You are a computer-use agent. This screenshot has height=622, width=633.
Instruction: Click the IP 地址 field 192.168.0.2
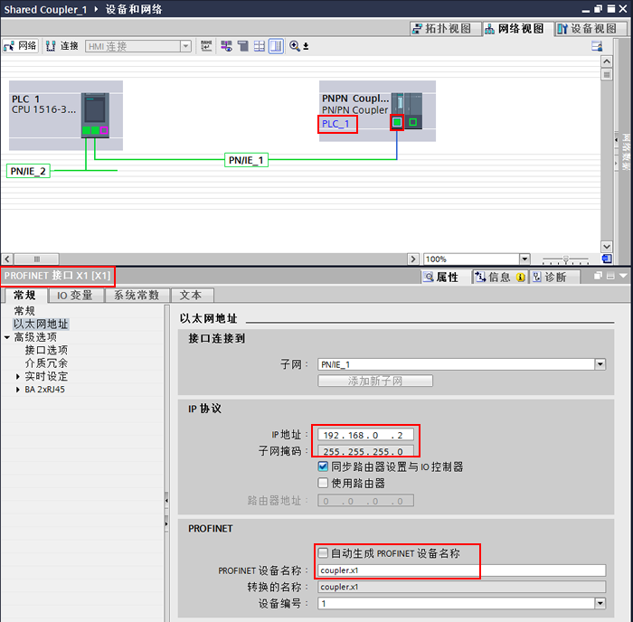click(x=365, y=435)
